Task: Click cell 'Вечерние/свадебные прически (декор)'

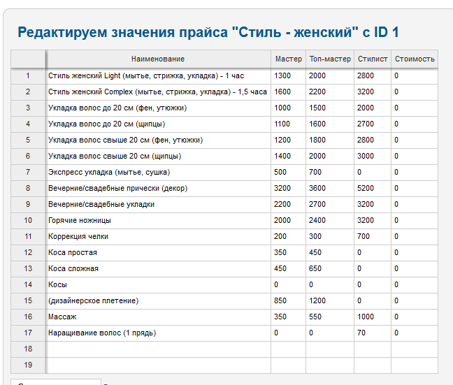Action: [x=158, y=189]
